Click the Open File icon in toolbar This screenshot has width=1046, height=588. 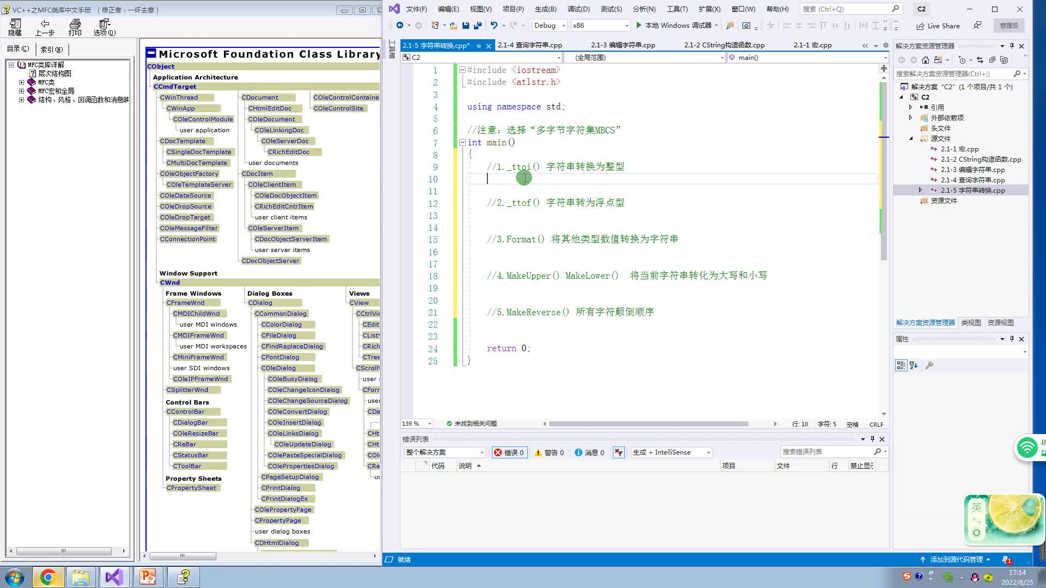[453, 26]
